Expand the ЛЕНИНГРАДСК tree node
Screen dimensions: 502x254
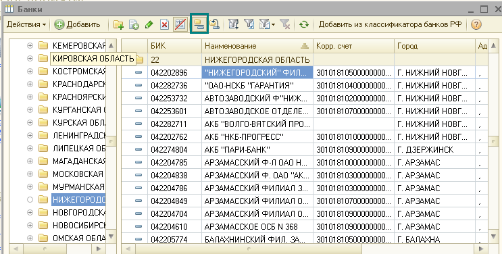(30, 136)
